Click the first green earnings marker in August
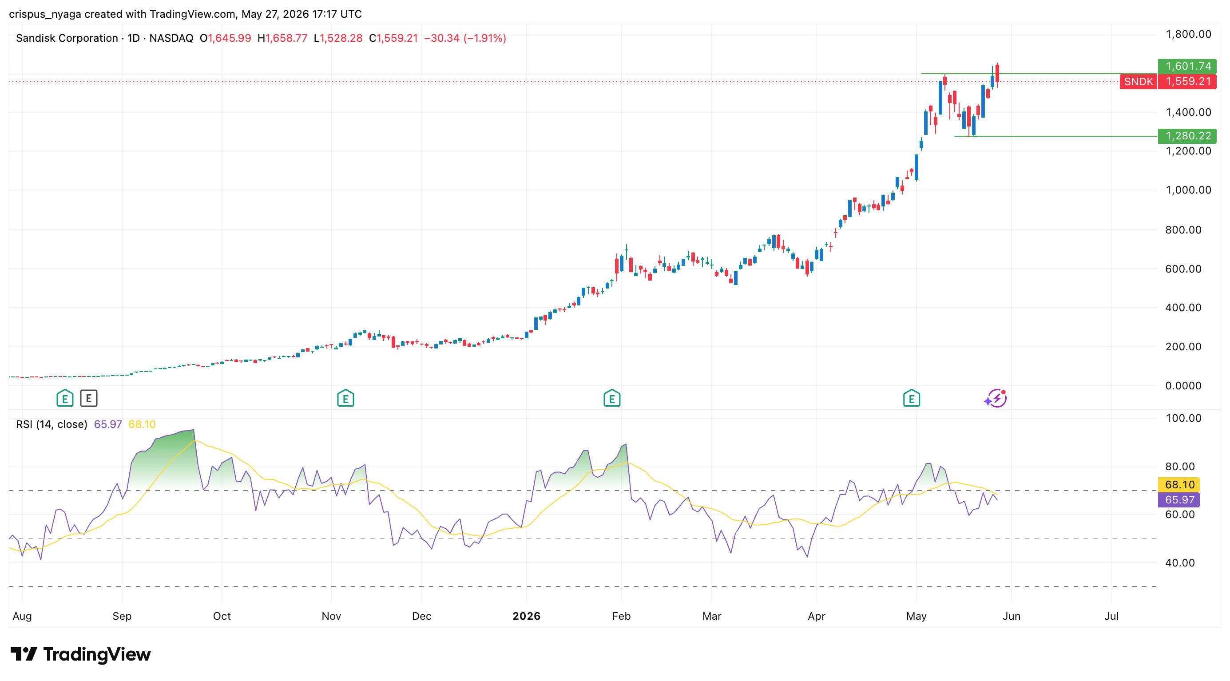 click(65, 398)
